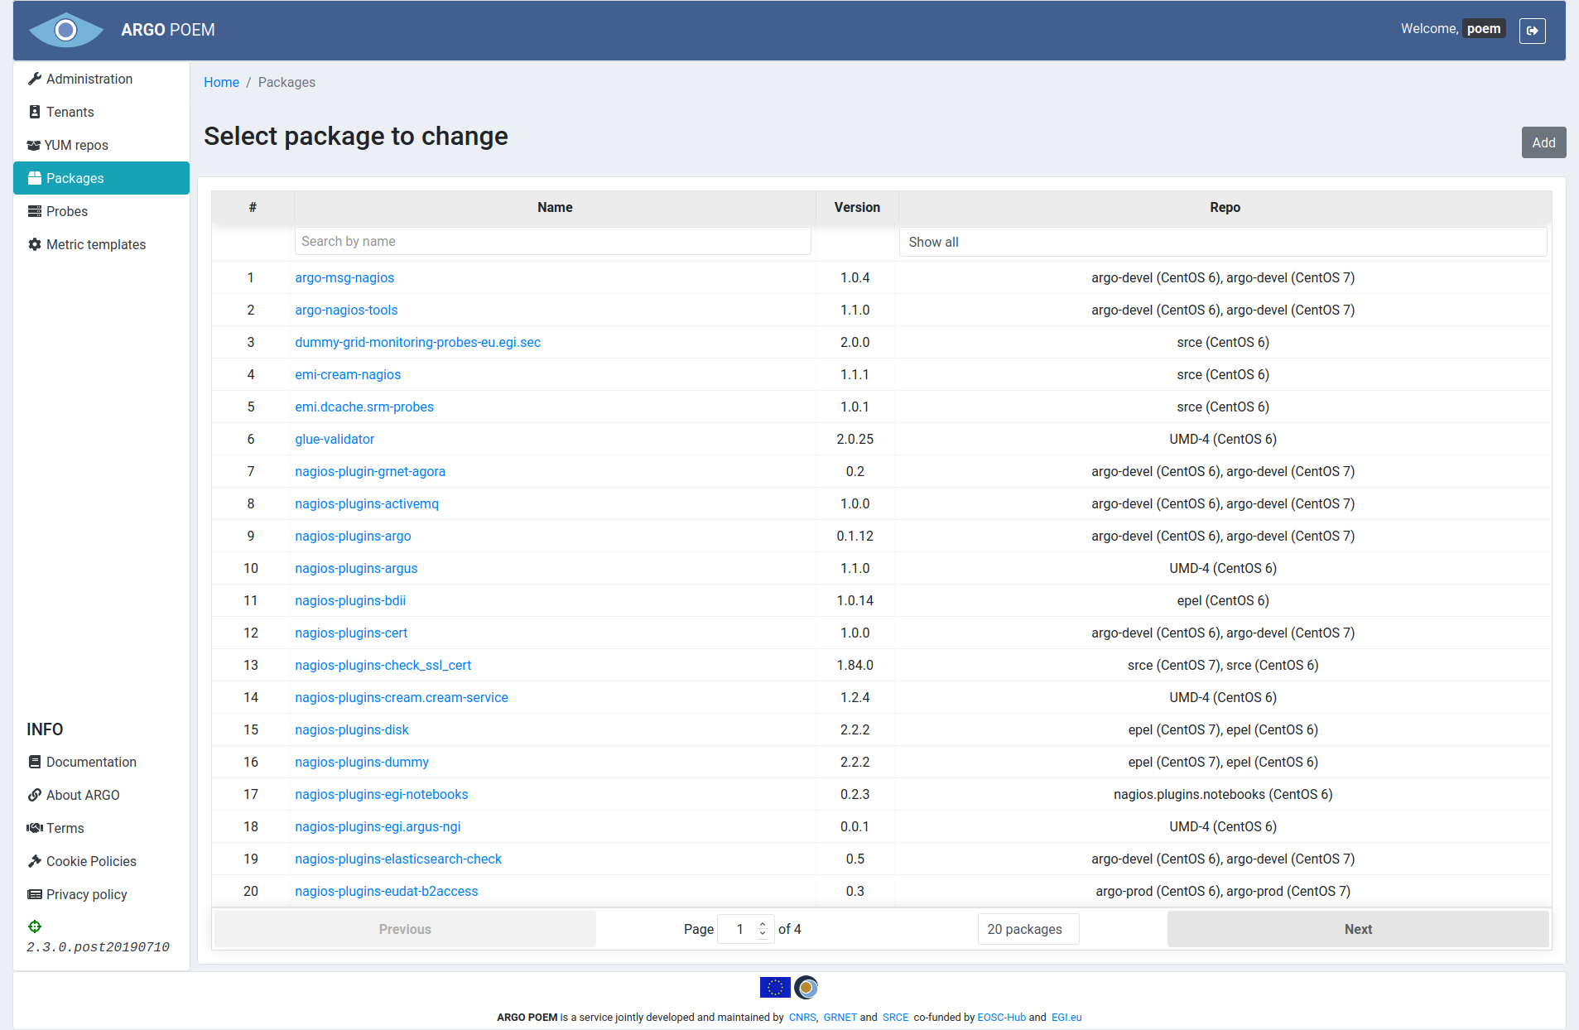Image resolution: width=1579 pixels, height=1030 pixels.
Task: Open nagios-plugins-cream.cream-service package
Action: click(402, 697)
